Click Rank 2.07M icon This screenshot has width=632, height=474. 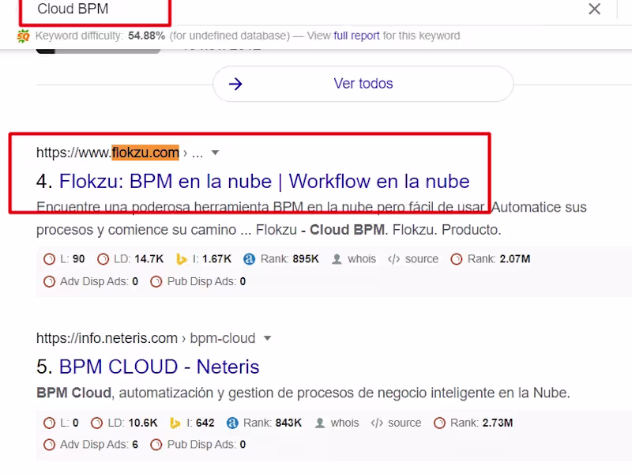pyautogui.click(x=457, y=259)
